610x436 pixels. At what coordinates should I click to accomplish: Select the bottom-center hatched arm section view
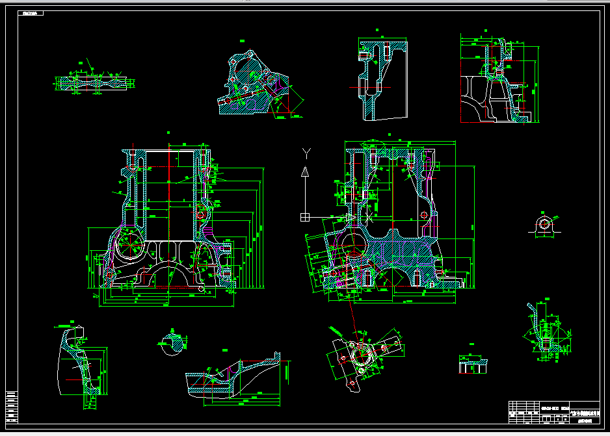pyautogui.click(x=237, y=379)
